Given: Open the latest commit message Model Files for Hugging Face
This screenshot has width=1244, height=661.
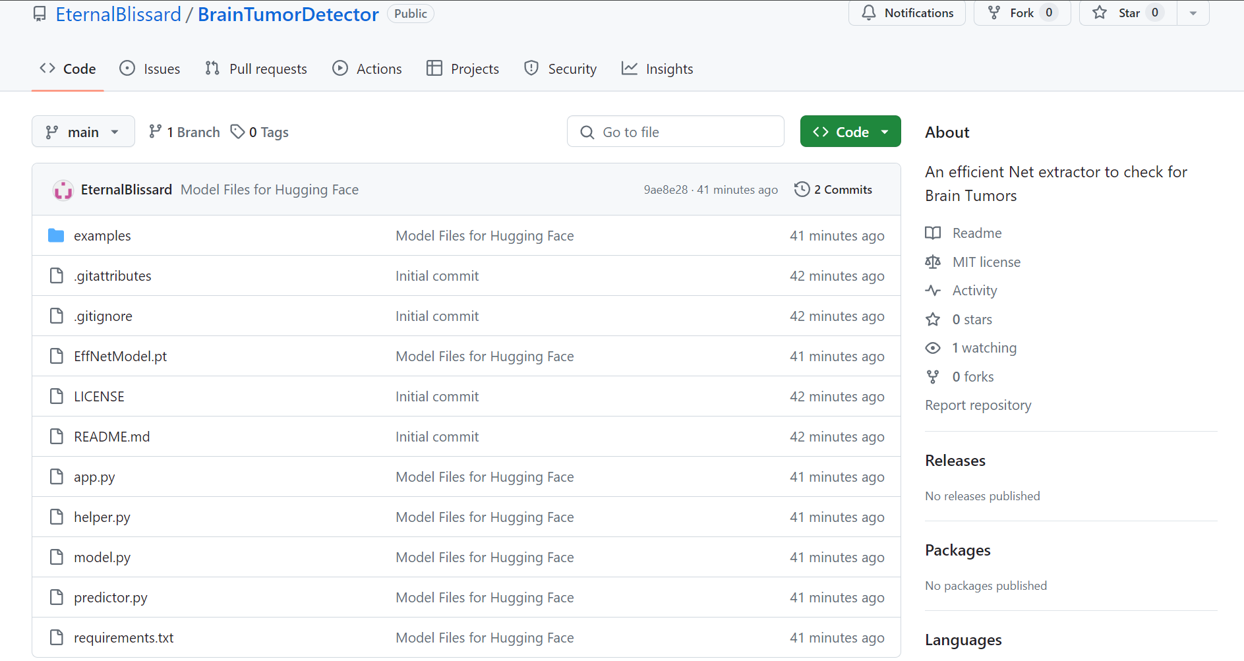Looking at the screenshot, I should pos(270,190).
